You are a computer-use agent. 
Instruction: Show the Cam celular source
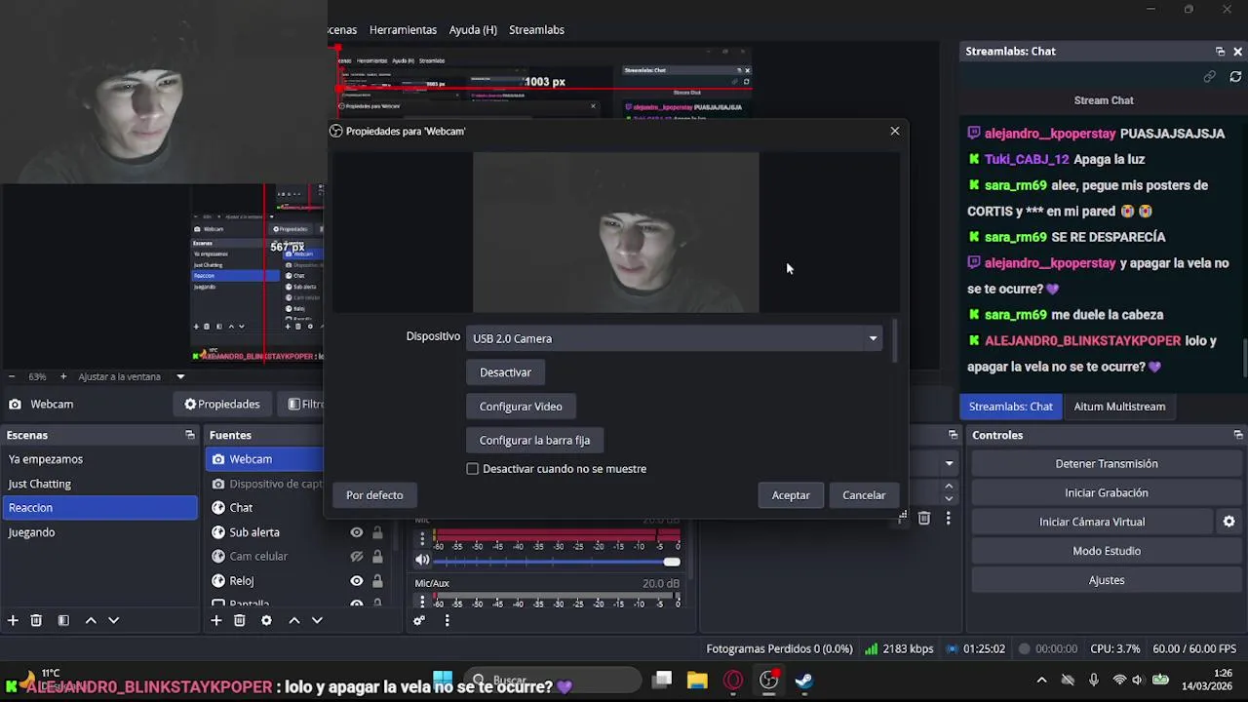[357, 557]
